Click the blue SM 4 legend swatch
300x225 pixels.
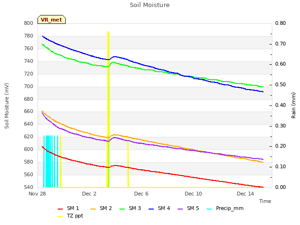pos(151,209)
